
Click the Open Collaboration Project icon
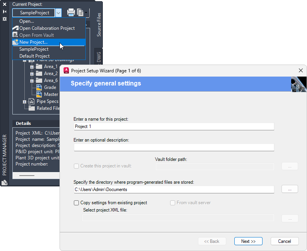click(15, 28)
